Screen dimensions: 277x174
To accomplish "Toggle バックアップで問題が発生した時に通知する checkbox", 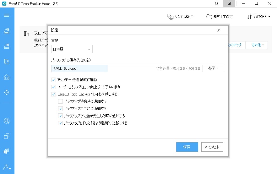I will (x=60, y=116).
